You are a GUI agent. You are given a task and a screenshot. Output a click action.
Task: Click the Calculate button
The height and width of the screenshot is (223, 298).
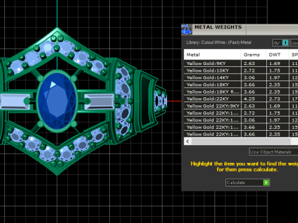click(248, 183)
